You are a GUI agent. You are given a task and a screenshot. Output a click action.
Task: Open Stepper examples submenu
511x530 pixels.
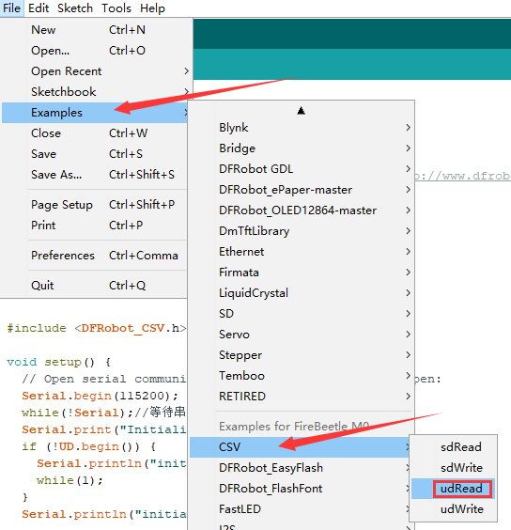301,355
